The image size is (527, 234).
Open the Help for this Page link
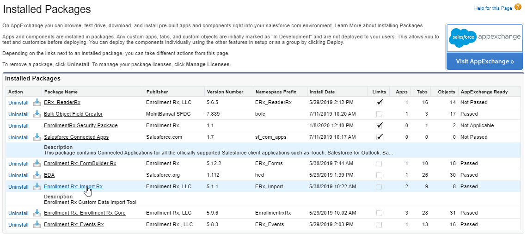pyautogui.click(x=493, y=8)
